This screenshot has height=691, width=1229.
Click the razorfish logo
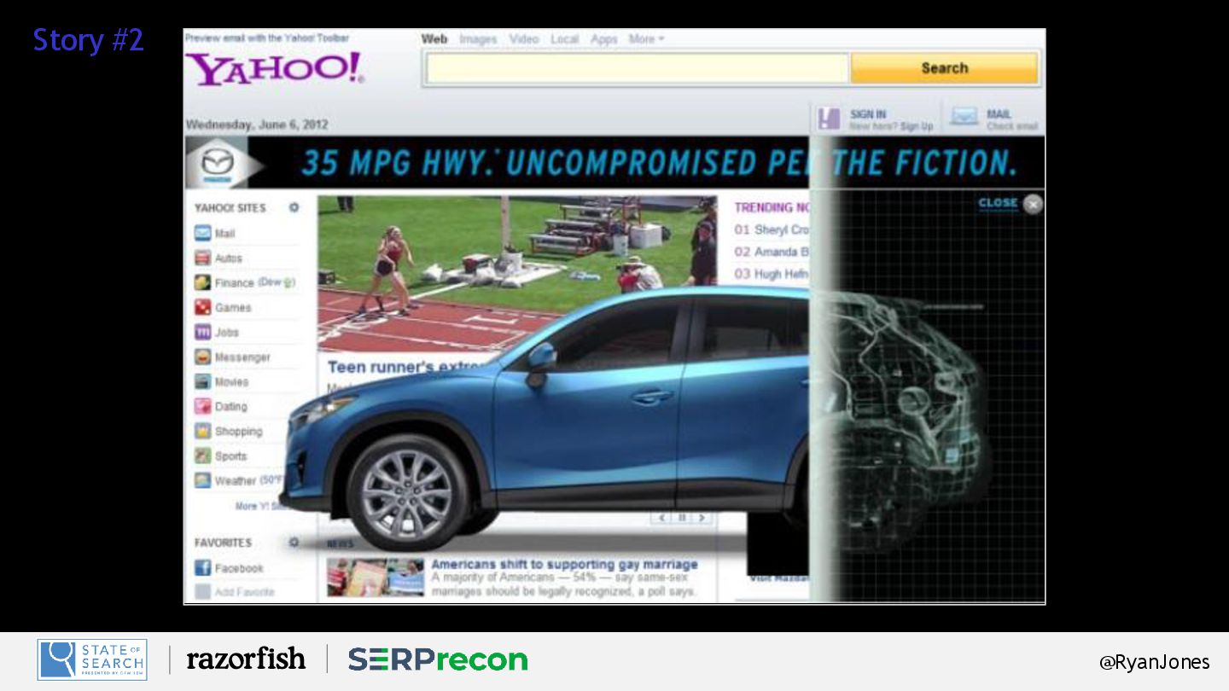click(246, 659)
